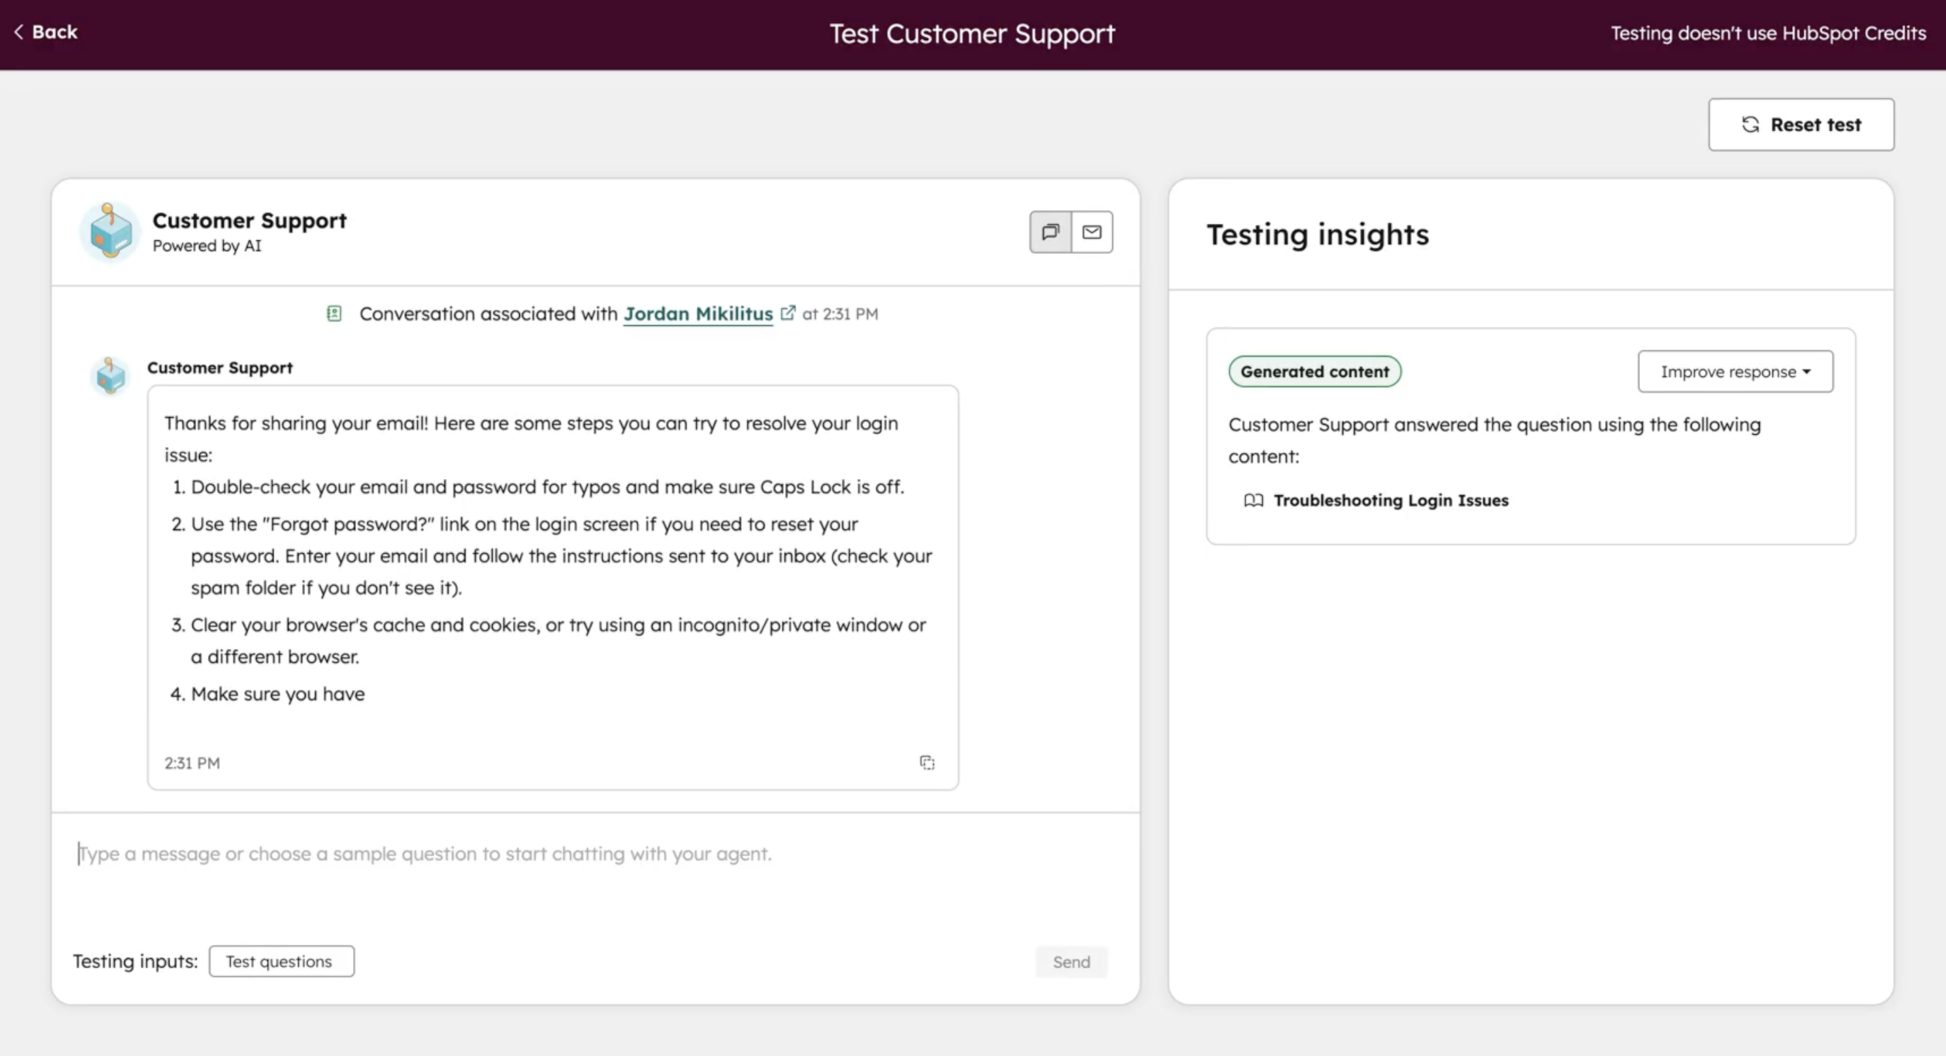Open the Test questions testing inputs
The height and width of the screenshot is (1056, 1946).
click(281, 961)
